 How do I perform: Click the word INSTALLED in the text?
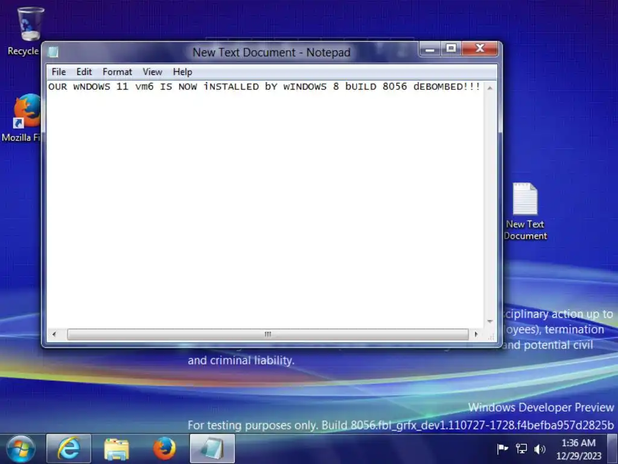tap(231, 87)
